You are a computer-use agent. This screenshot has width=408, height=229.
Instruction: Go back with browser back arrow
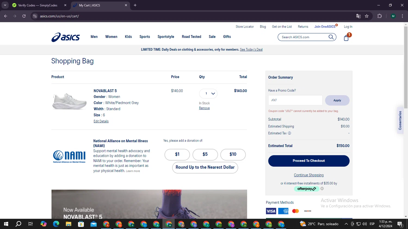pyautogui.click(x=6, y=16)
